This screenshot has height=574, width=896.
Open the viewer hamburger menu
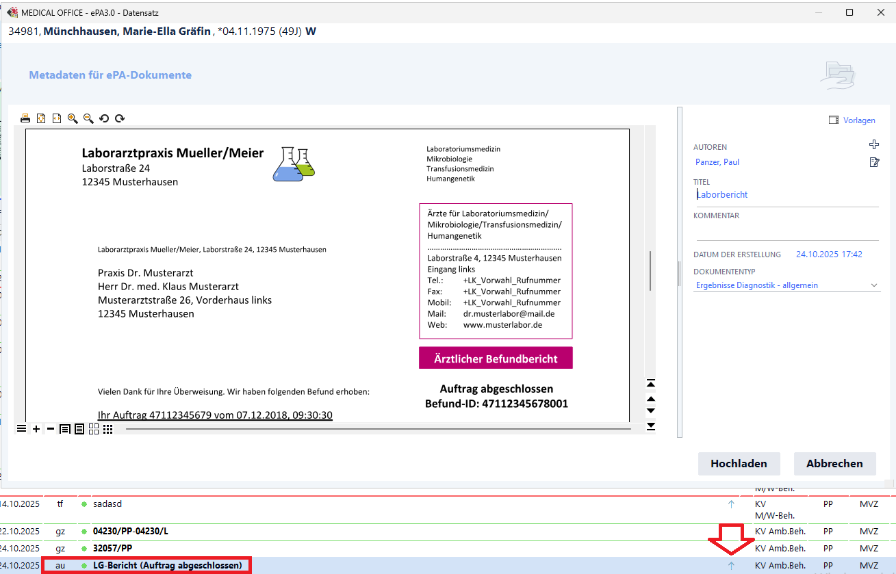[21, 429]
